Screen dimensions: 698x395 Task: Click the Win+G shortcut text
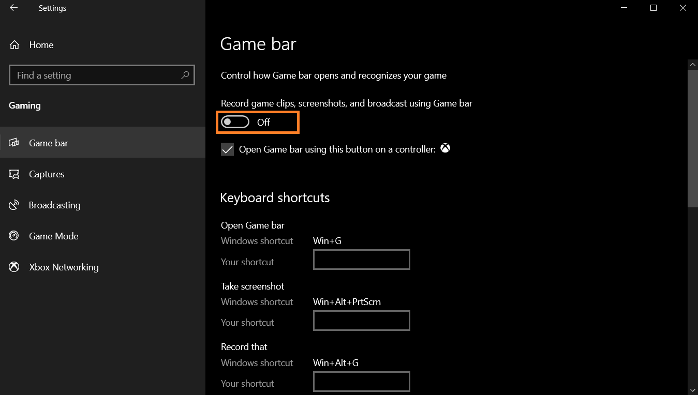pos(327,240)
